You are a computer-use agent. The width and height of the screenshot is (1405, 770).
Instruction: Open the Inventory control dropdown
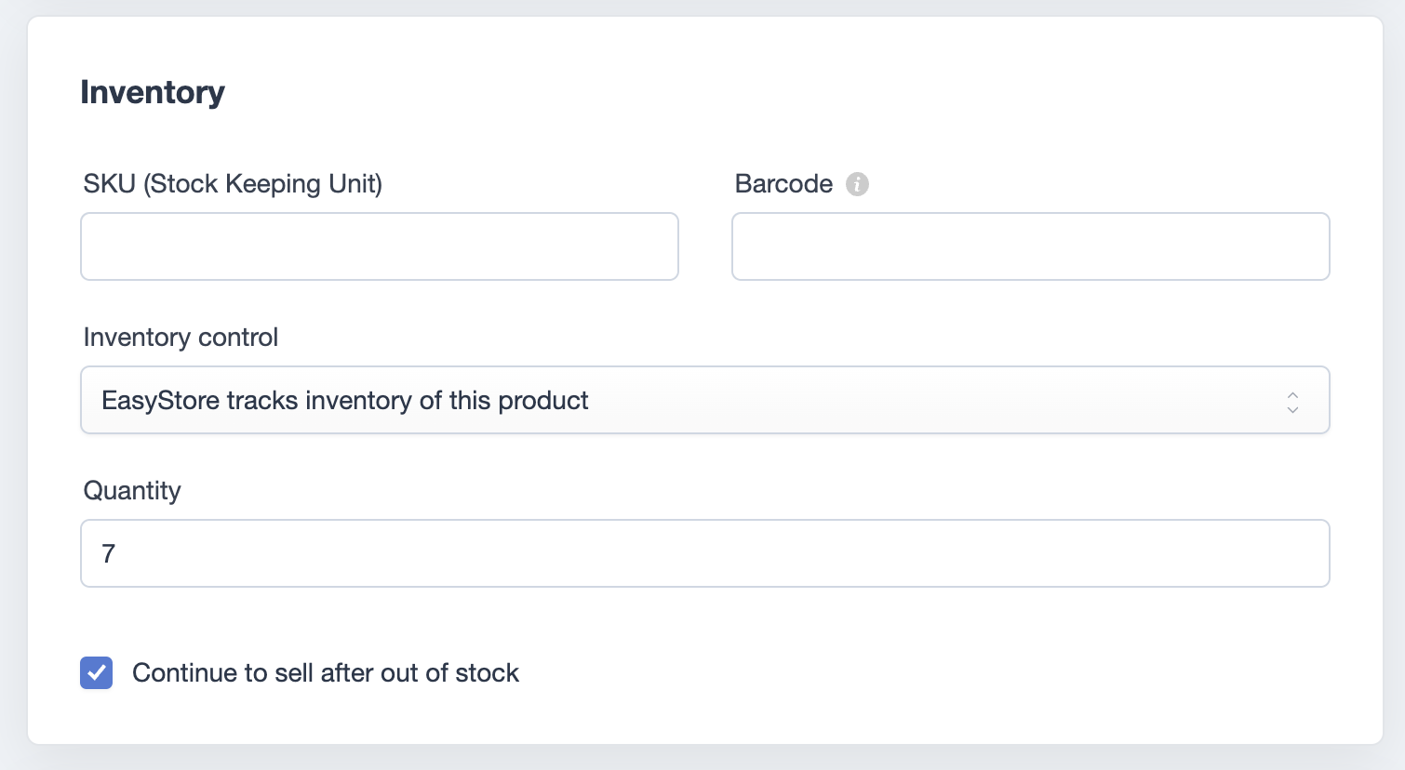pos(705,400)
